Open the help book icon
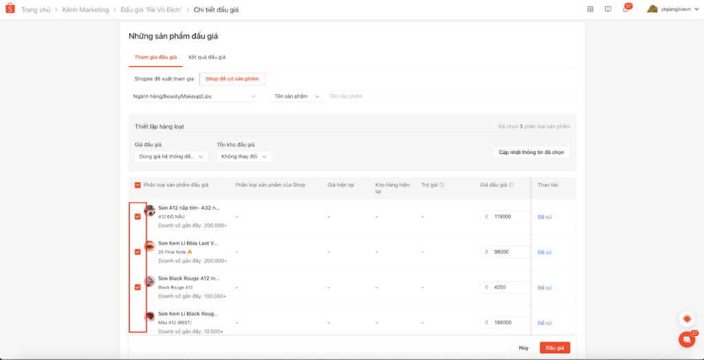 tap(608, 10)
